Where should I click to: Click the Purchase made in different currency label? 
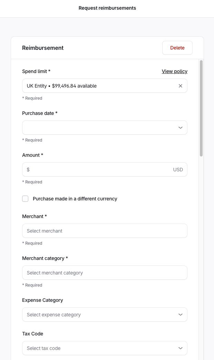click(x=75, y=199)
